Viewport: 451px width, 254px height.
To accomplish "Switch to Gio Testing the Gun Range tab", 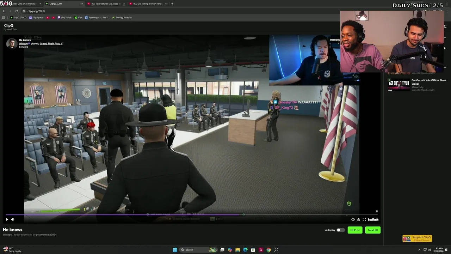I will pos(147,4).
